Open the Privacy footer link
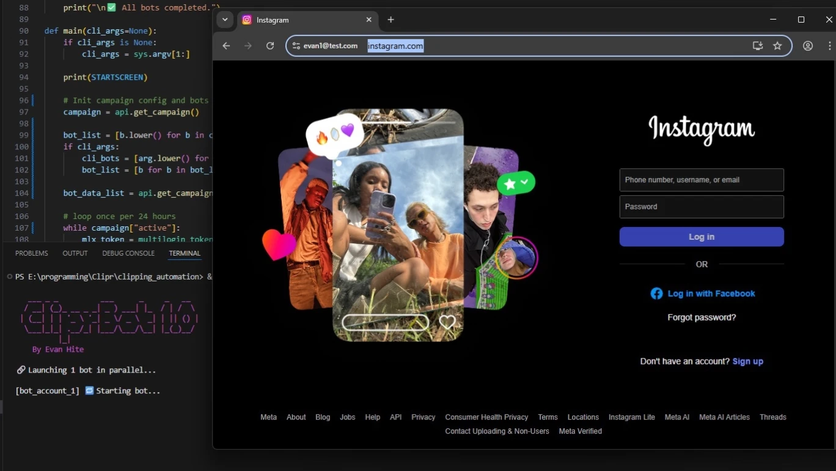Viewport: 836px width, 471px height. pos(424,417)
